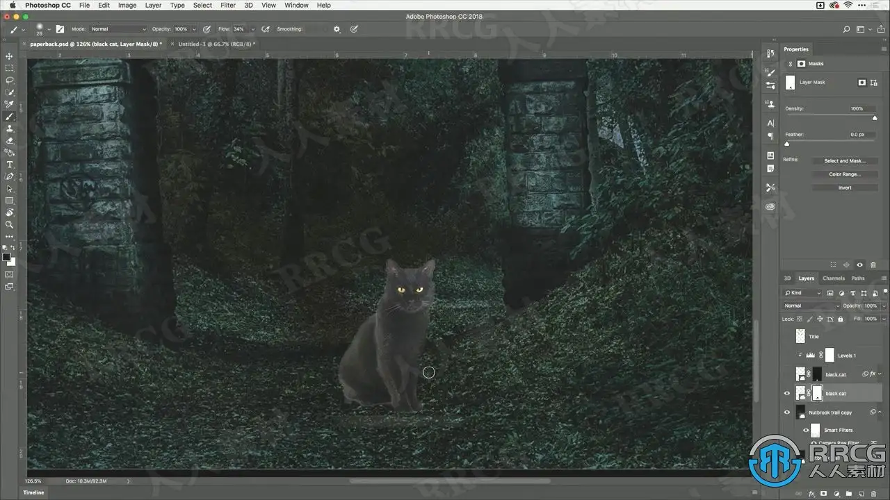
Task: Select the Lasso tool
Action: [10, 80]
